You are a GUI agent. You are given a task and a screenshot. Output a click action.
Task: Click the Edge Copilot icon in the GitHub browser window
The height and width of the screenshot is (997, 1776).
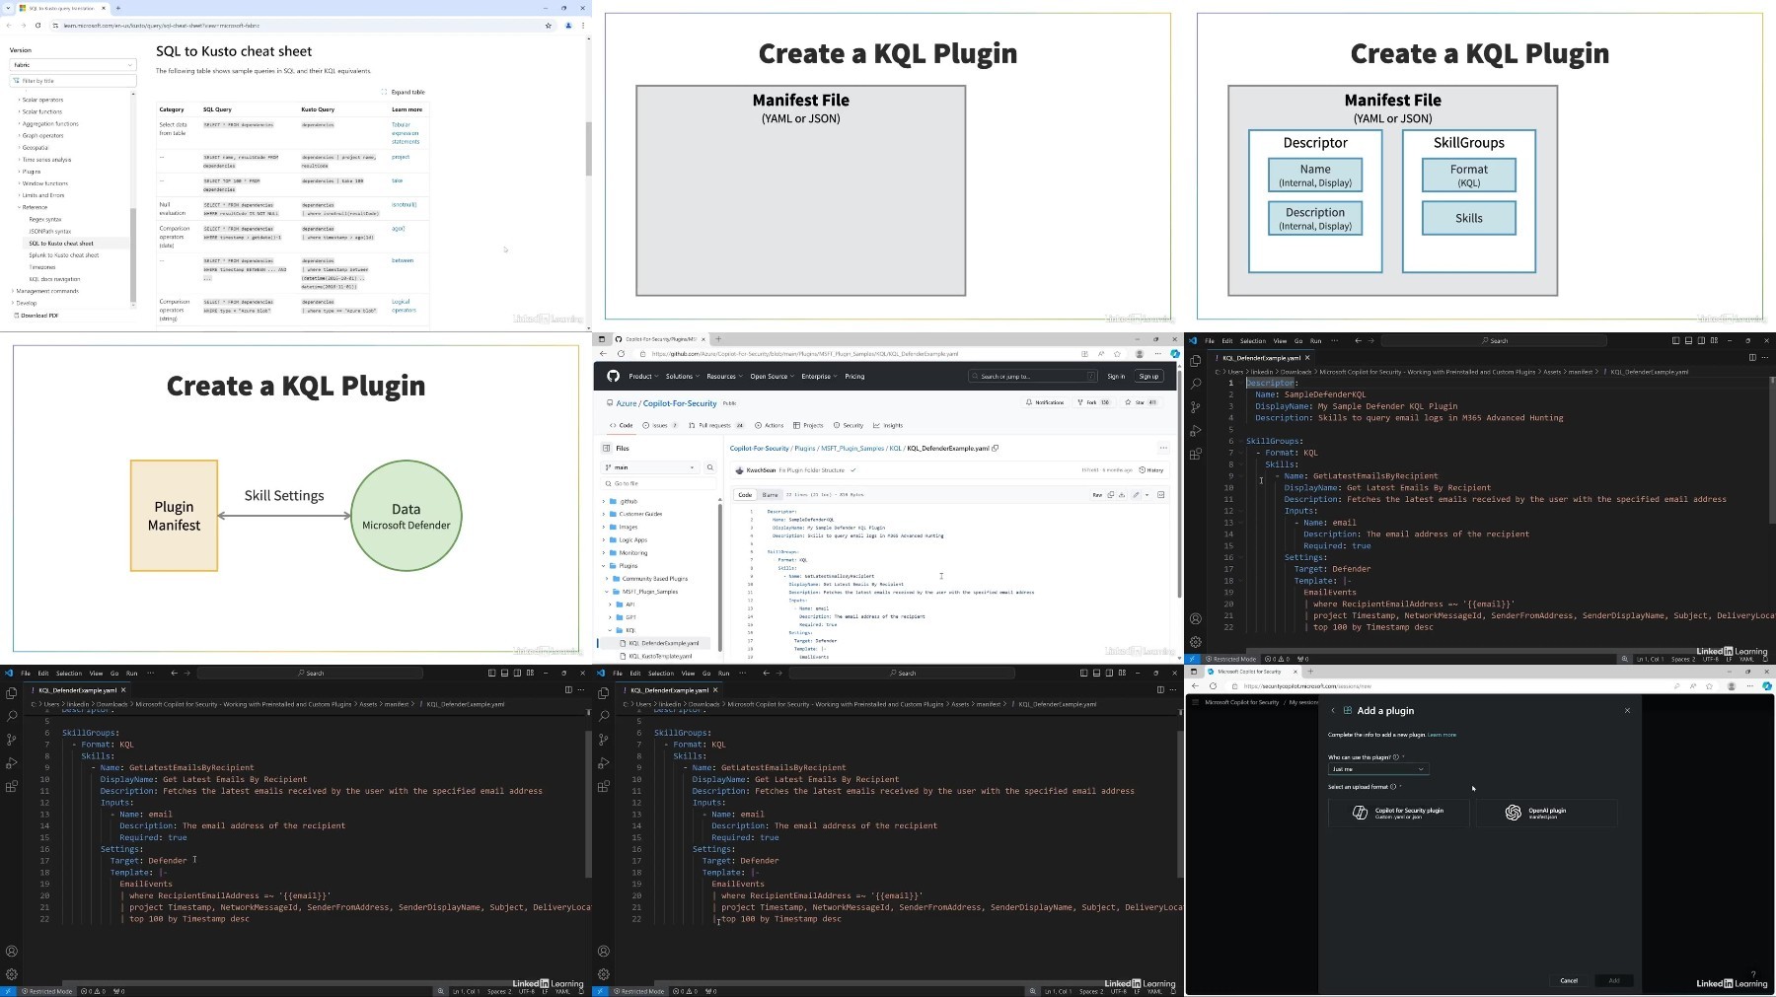1174,354
